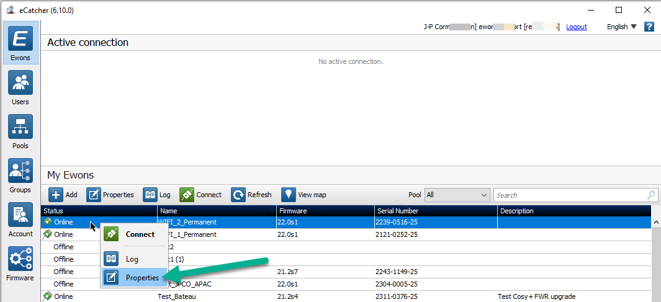Click the blue help question mark icon
Viewport: 661px width, 302px height.
point(649,27)
